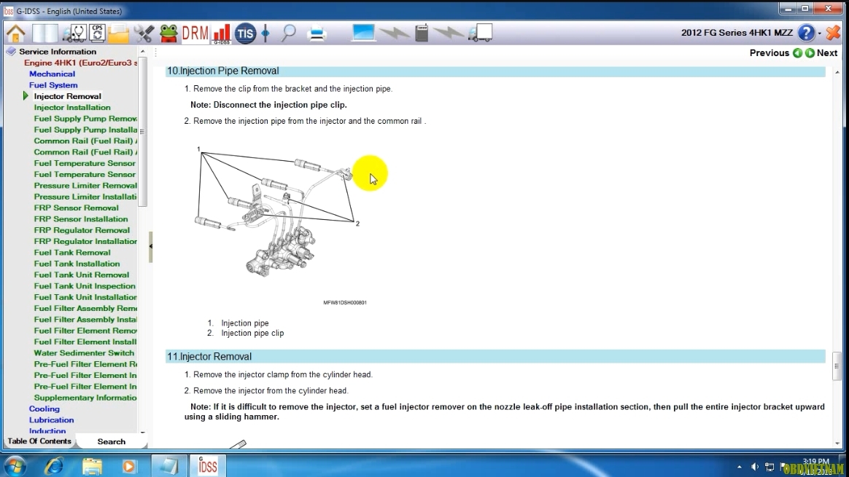This screenshot has height=477, width=849.
Task: Open the Induction section
Action: [47, 431]
